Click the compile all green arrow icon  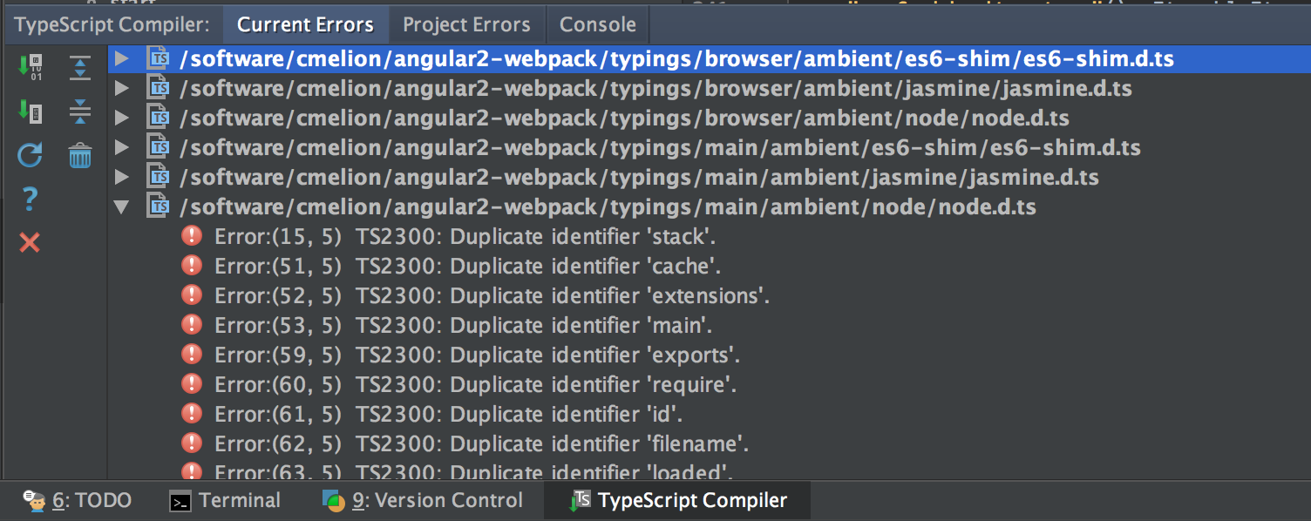pyautogui.click(x=30, y=66)
